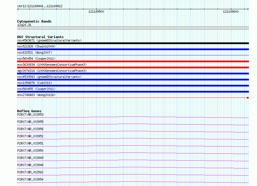Click the blue bar for nsv4530543

click(133, 80)
